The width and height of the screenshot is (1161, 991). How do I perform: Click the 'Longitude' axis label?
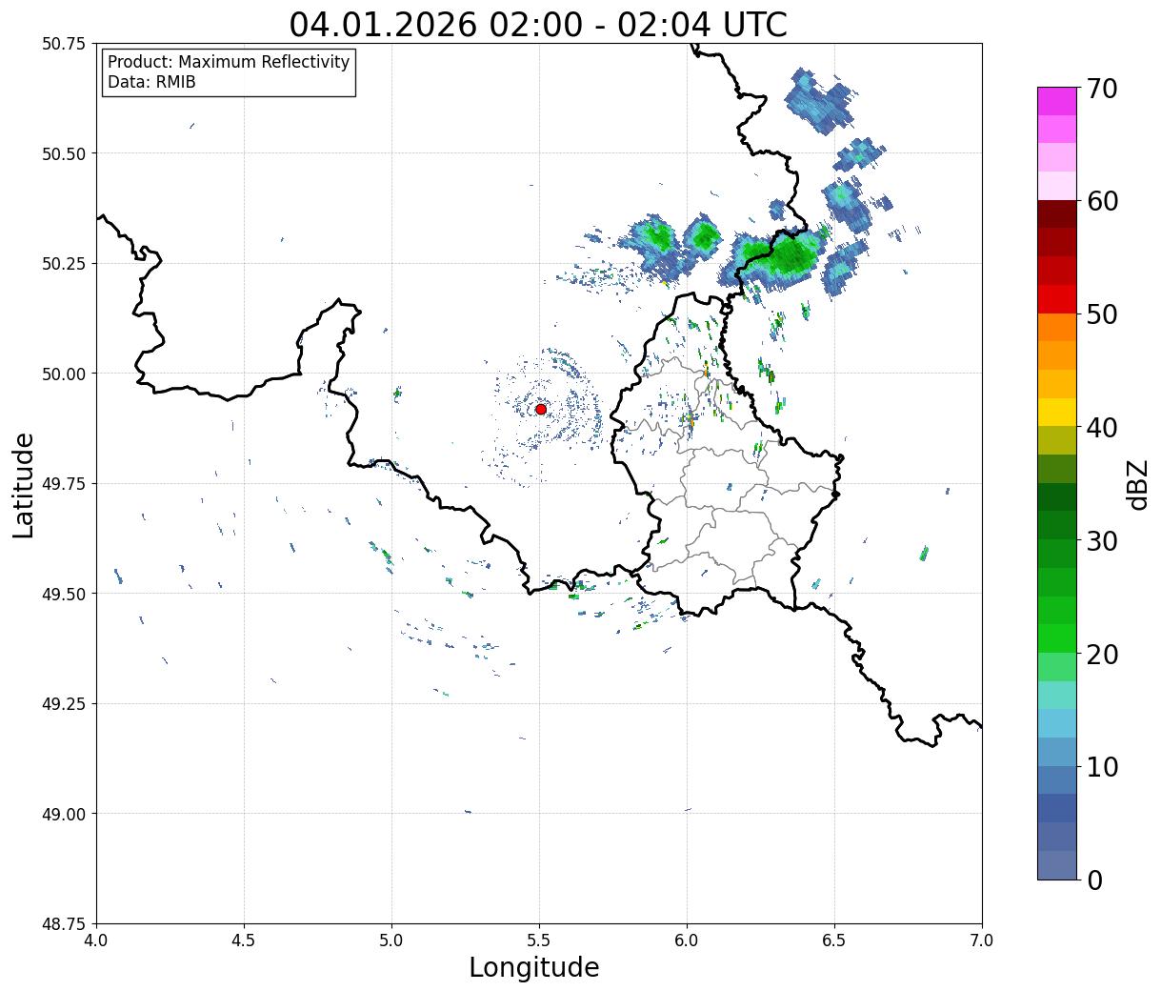coord(534,967)
